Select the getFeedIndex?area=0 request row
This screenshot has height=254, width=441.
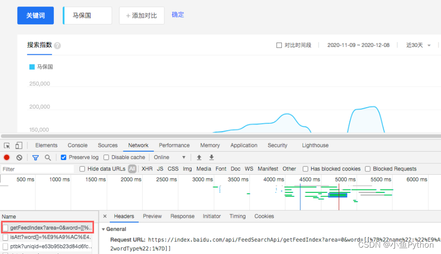pyautogui.click(x=48, y=228)
